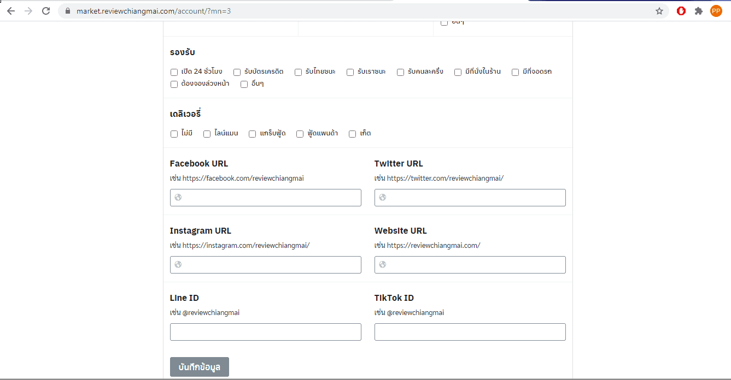Screen dimensions: 731x380
Task: Enable the เปิด 24 ชั่วโมง checkbox
Action: click(174, 72)
